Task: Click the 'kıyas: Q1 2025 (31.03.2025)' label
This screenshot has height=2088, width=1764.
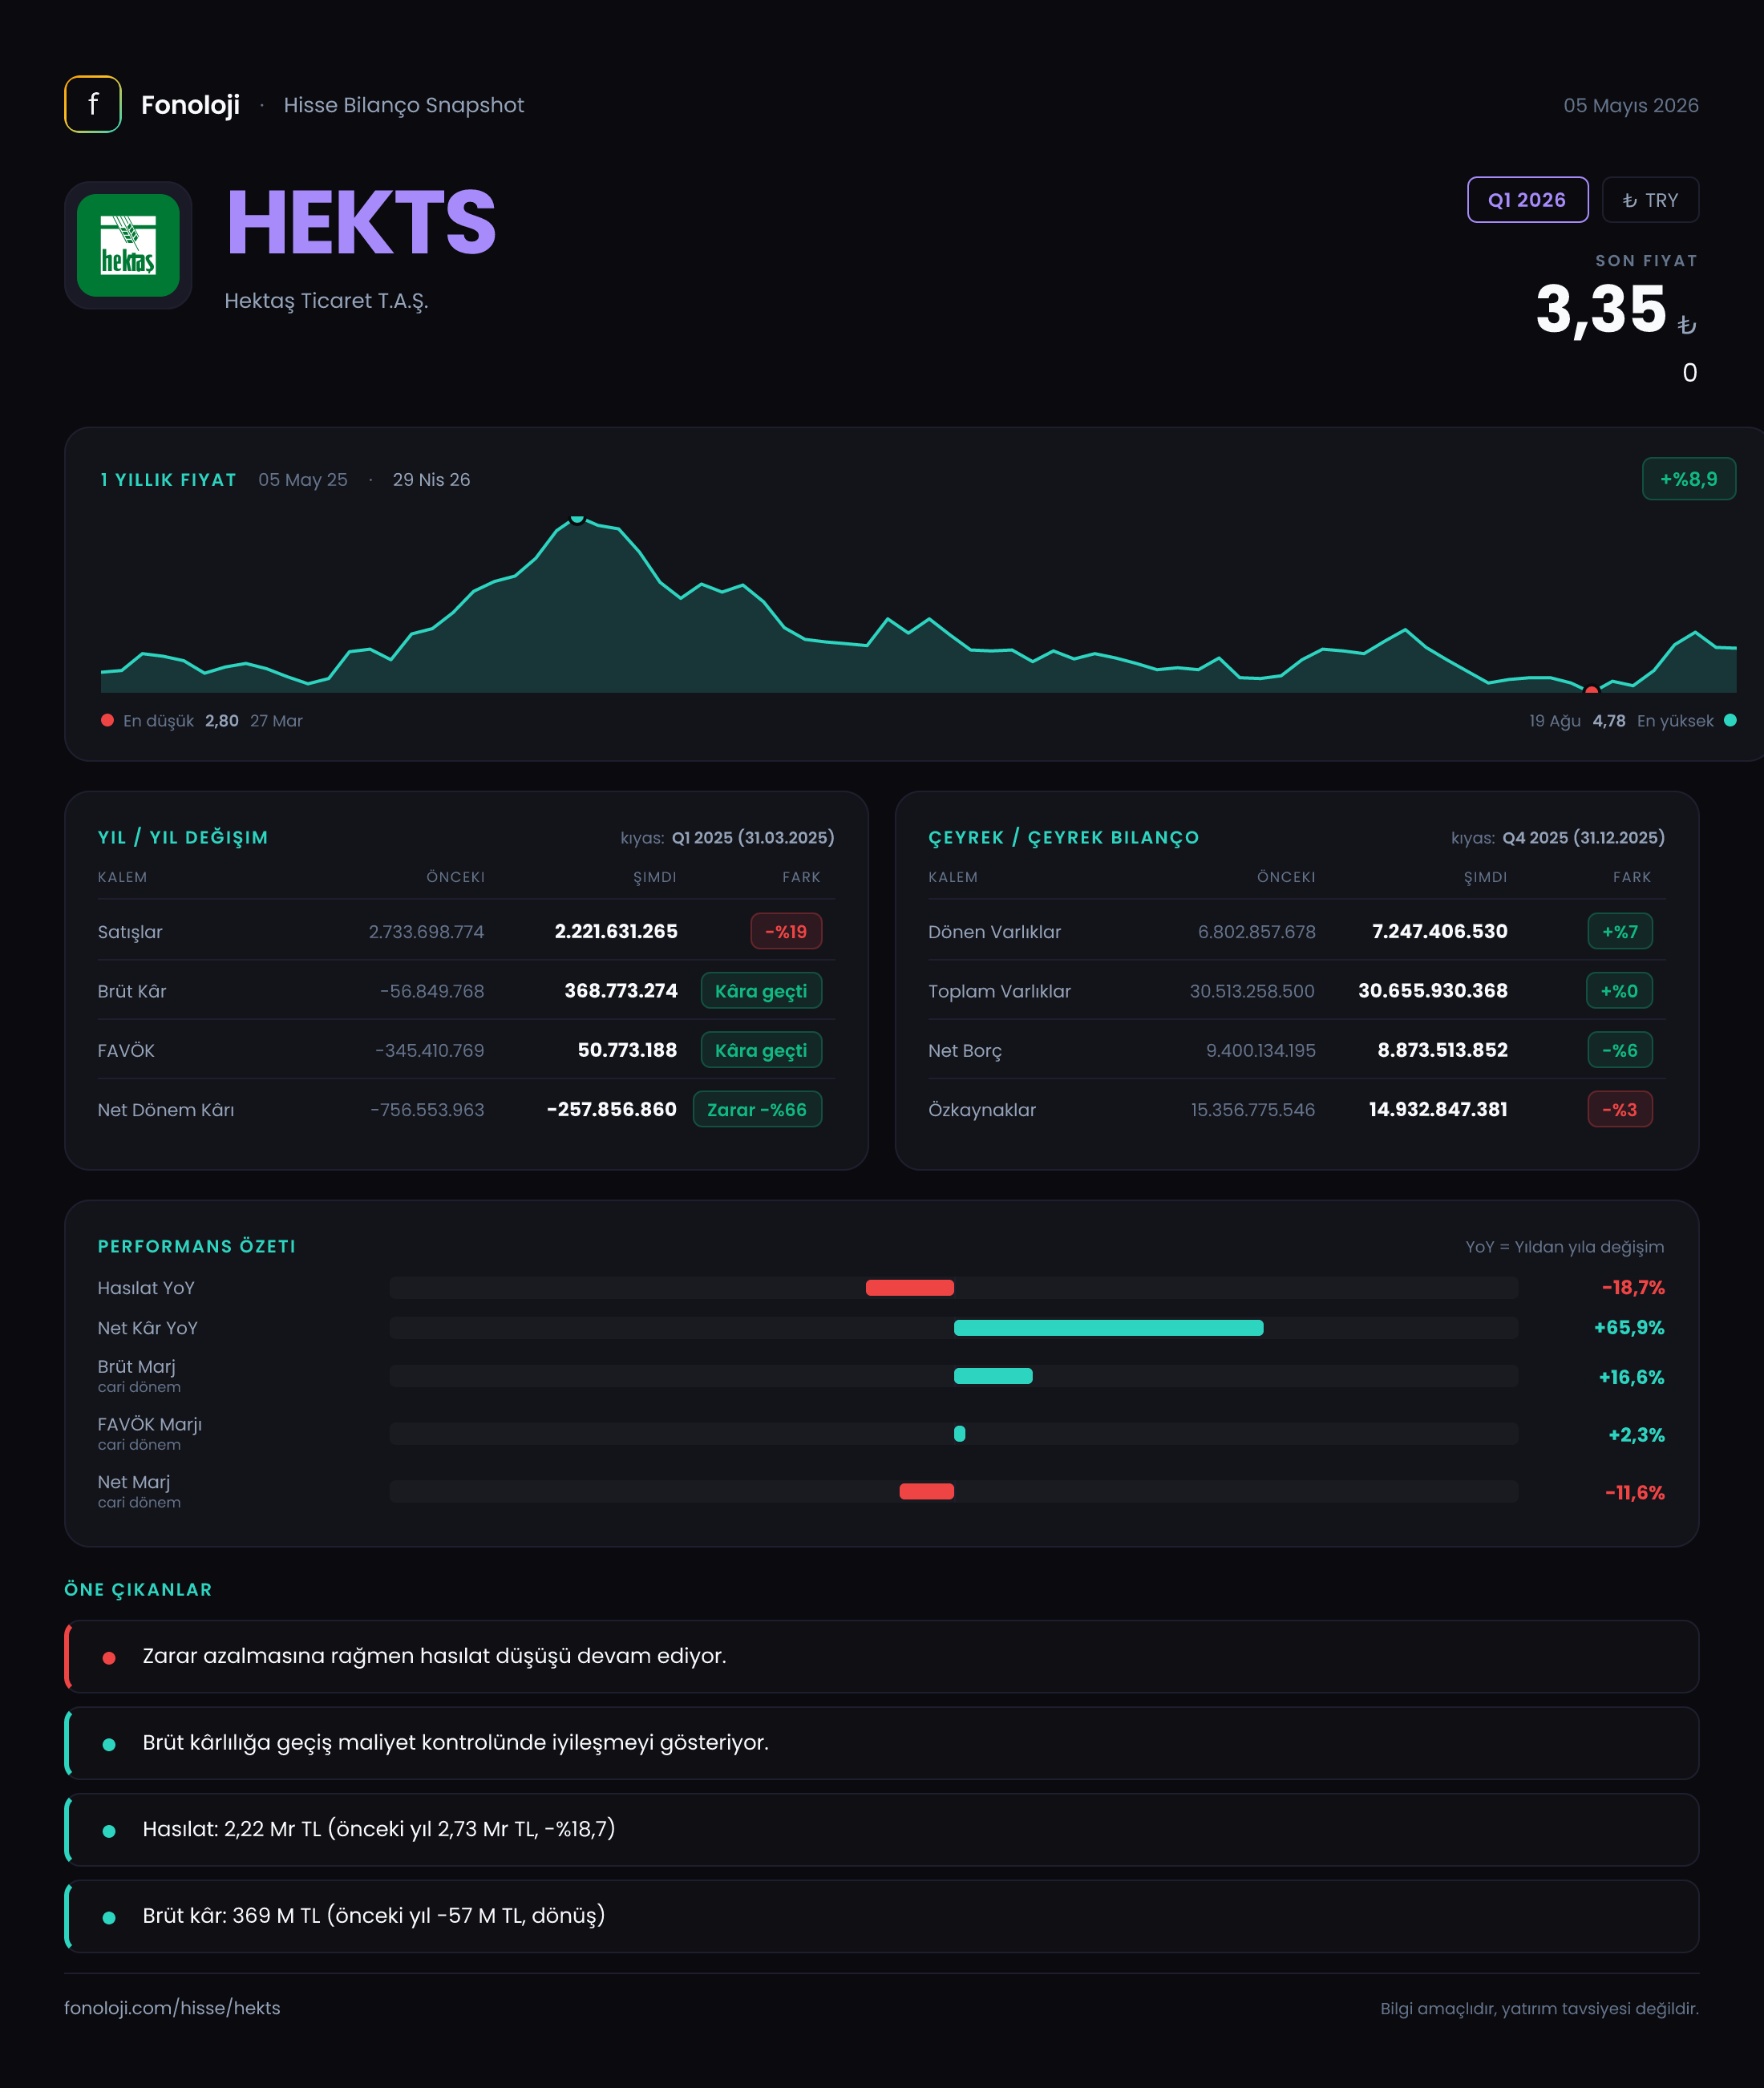Action: (x=727, y=838)
